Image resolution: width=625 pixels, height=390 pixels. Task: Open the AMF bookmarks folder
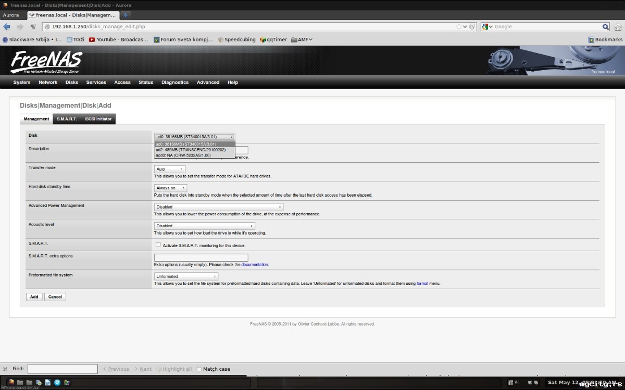click(x=302, y=40)
